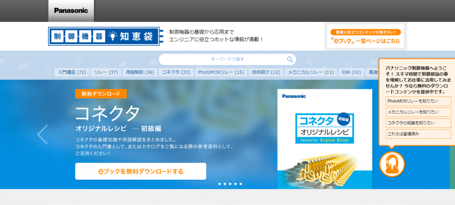This screenshot has width=455, height=205.
Task: Choose メカニカルリレーを知りたい chat option
Action: pos(419,112)
